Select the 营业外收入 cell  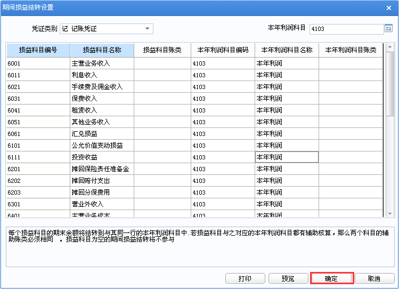click(x=102, y=204)
